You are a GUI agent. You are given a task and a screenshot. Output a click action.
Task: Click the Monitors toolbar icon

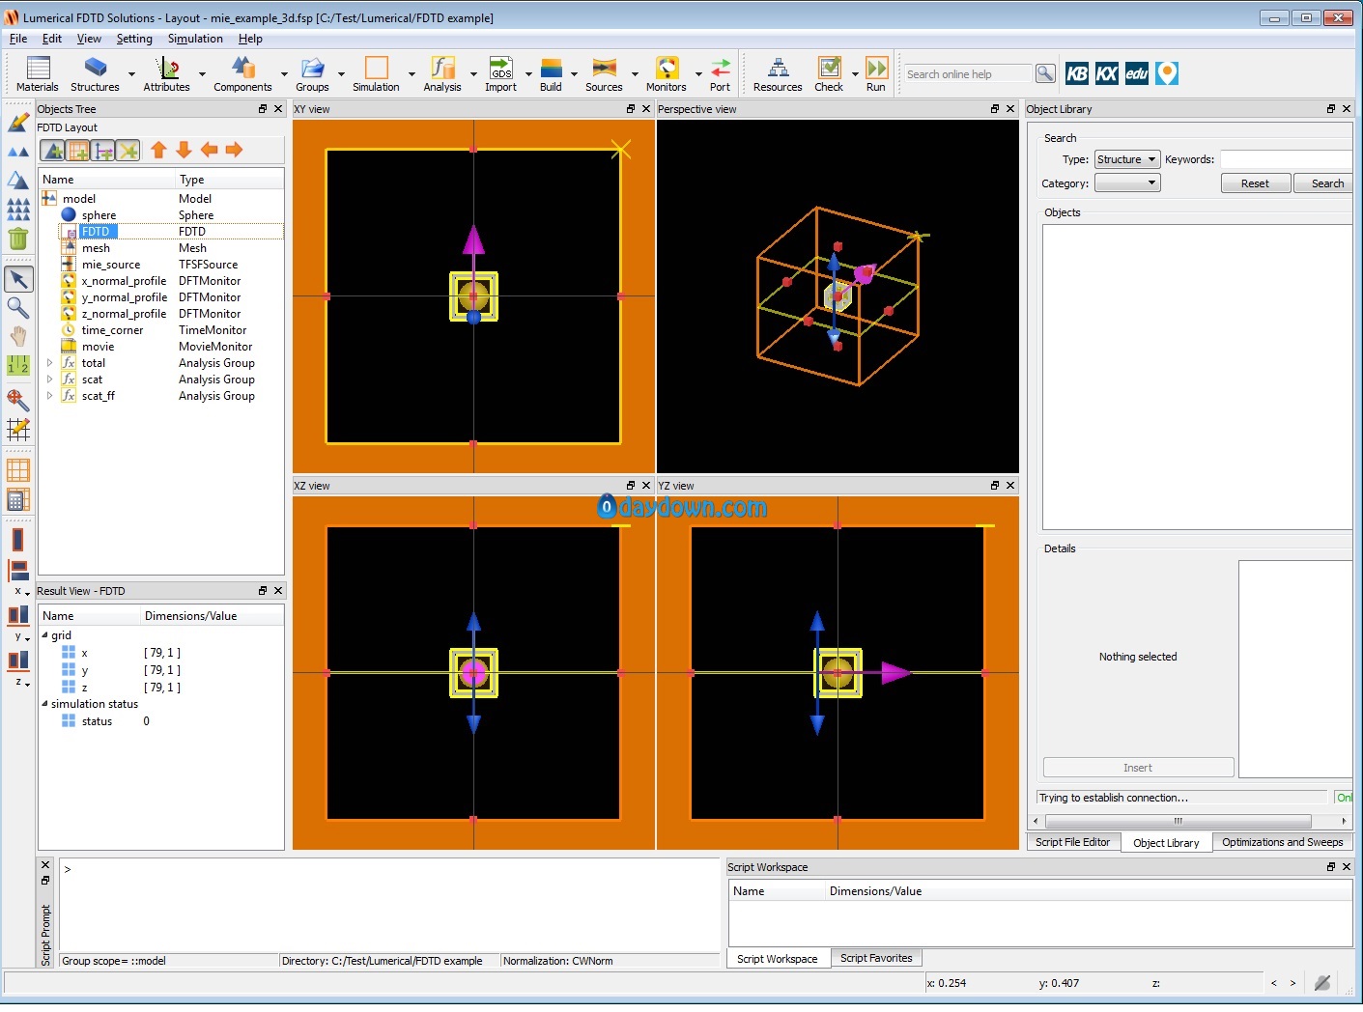pyautogui.click(x=667, y=69)
